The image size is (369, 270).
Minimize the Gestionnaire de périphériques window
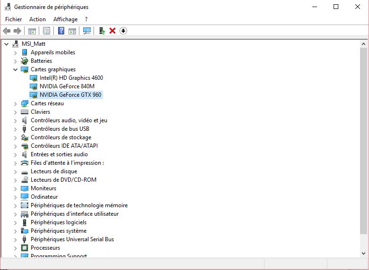coord(315,7)
